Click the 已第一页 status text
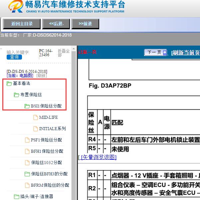This screenshot has height=200, width=200. click(x=87, y=52)
